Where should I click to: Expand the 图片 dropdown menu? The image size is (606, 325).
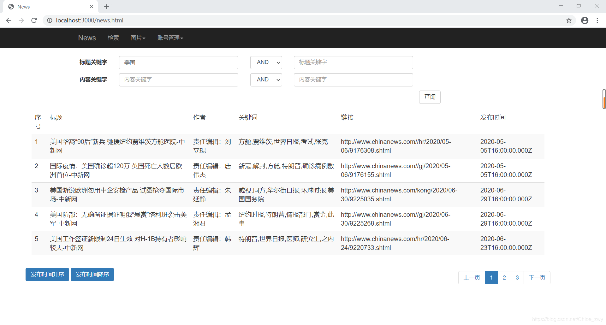[138, 38]
